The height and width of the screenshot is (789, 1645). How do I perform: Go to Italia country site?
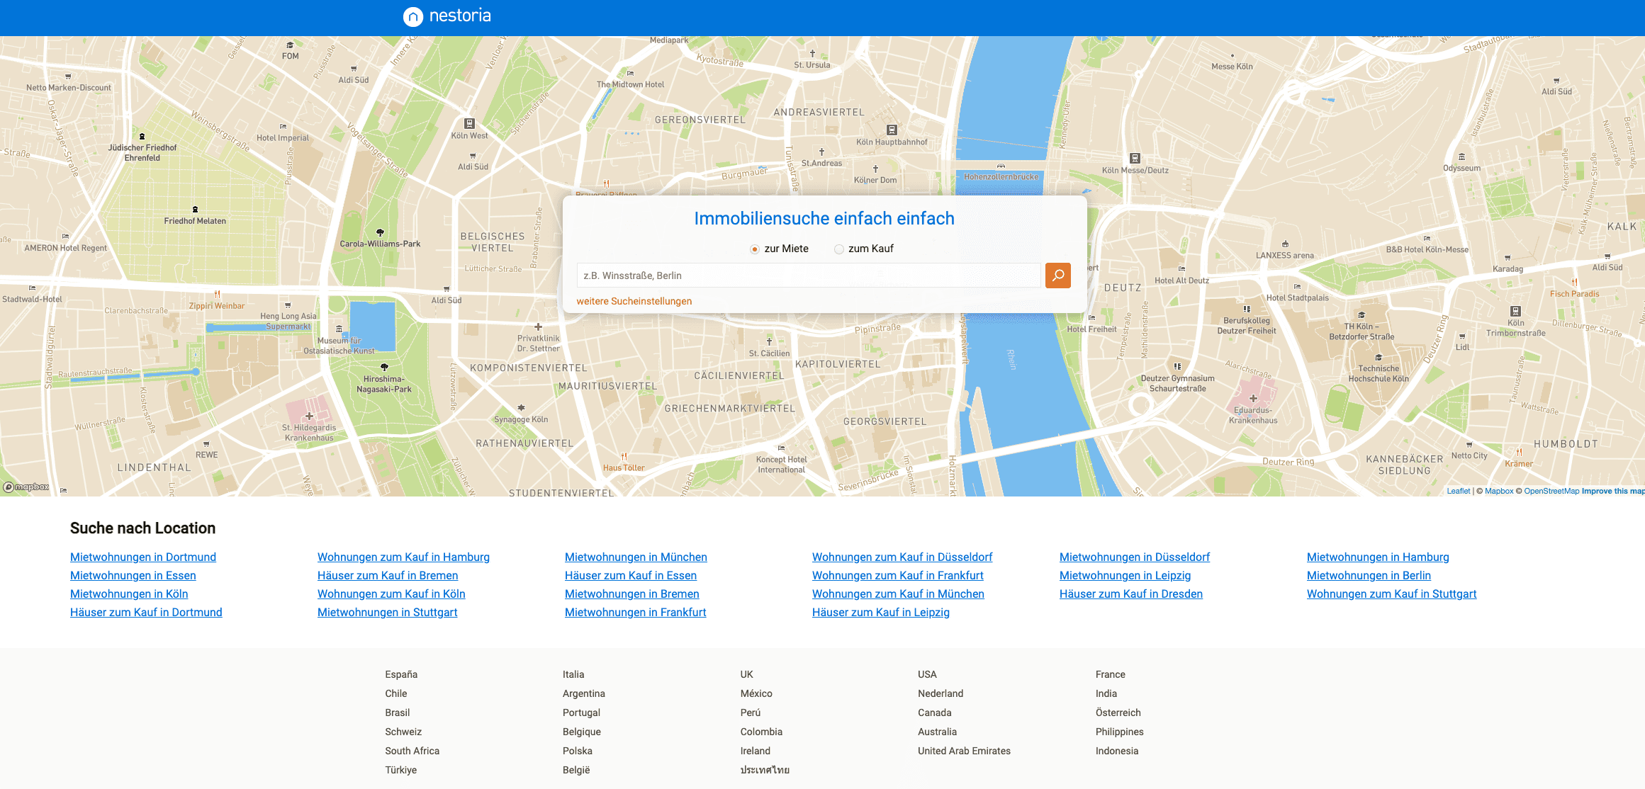[573, 674]
